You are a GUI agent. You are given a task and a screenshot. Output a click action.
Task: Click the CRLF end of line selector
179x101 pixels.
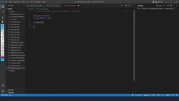(x=158, y=95)
